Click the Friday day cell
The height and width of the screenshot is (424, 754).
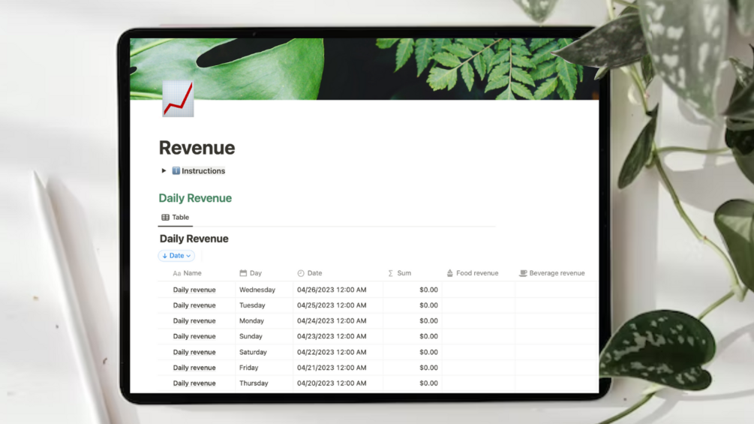pos(264,367)
